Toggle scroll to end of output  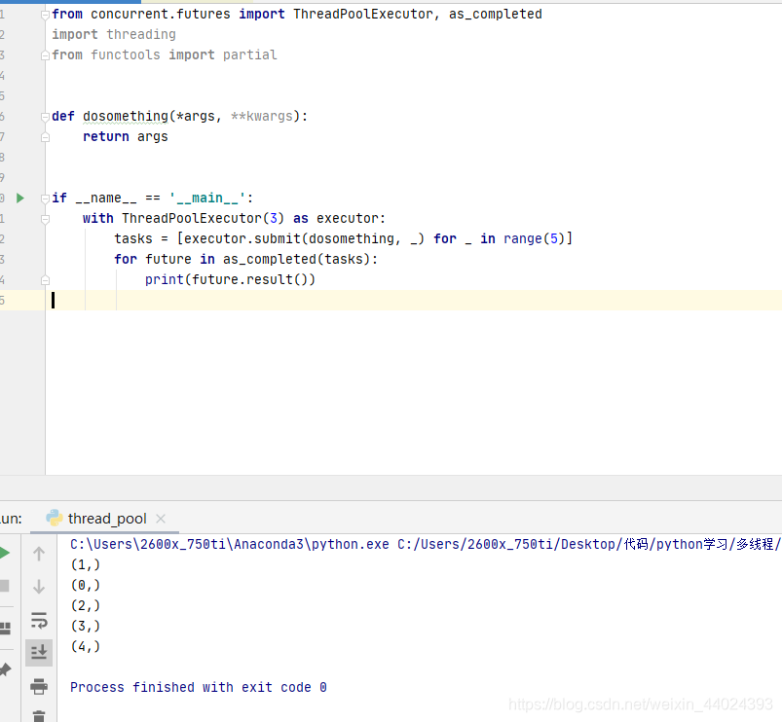point(39,652)
